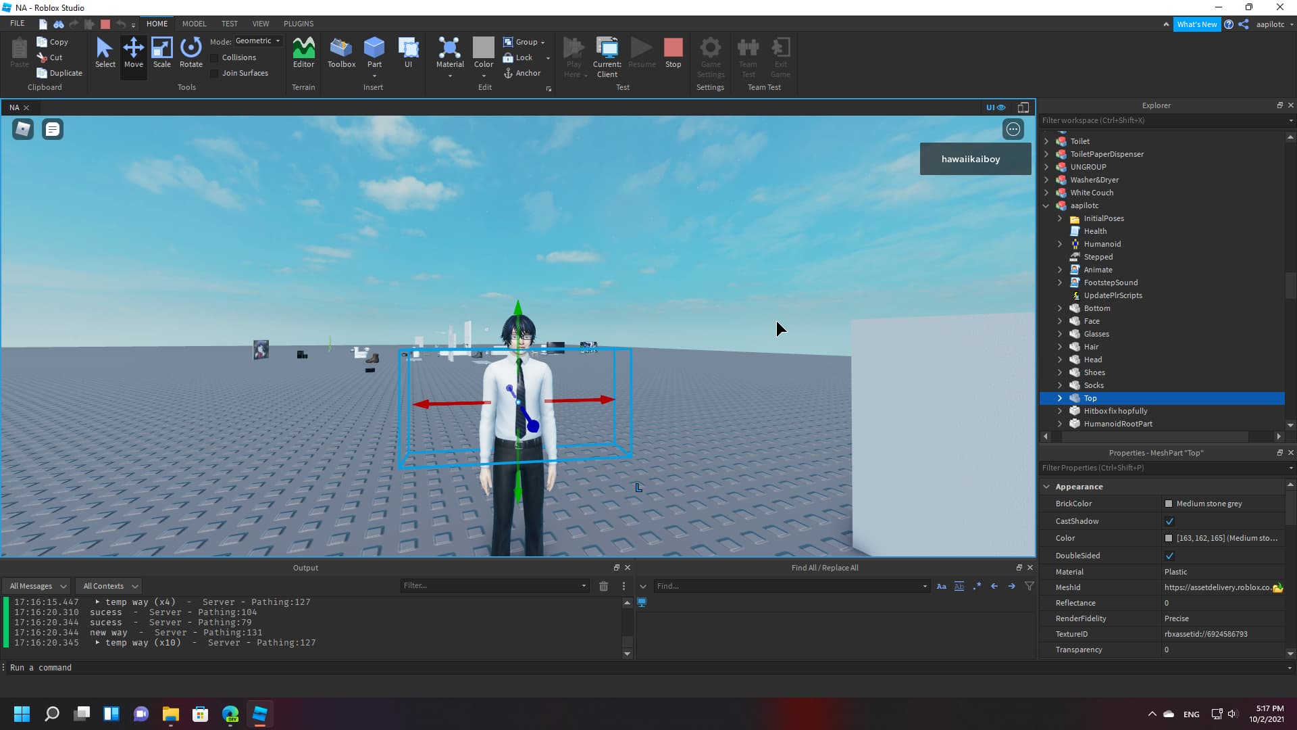This screenshot has width=1297, height=730.
Task: Open Game Settings
Action: pos(710,57)
